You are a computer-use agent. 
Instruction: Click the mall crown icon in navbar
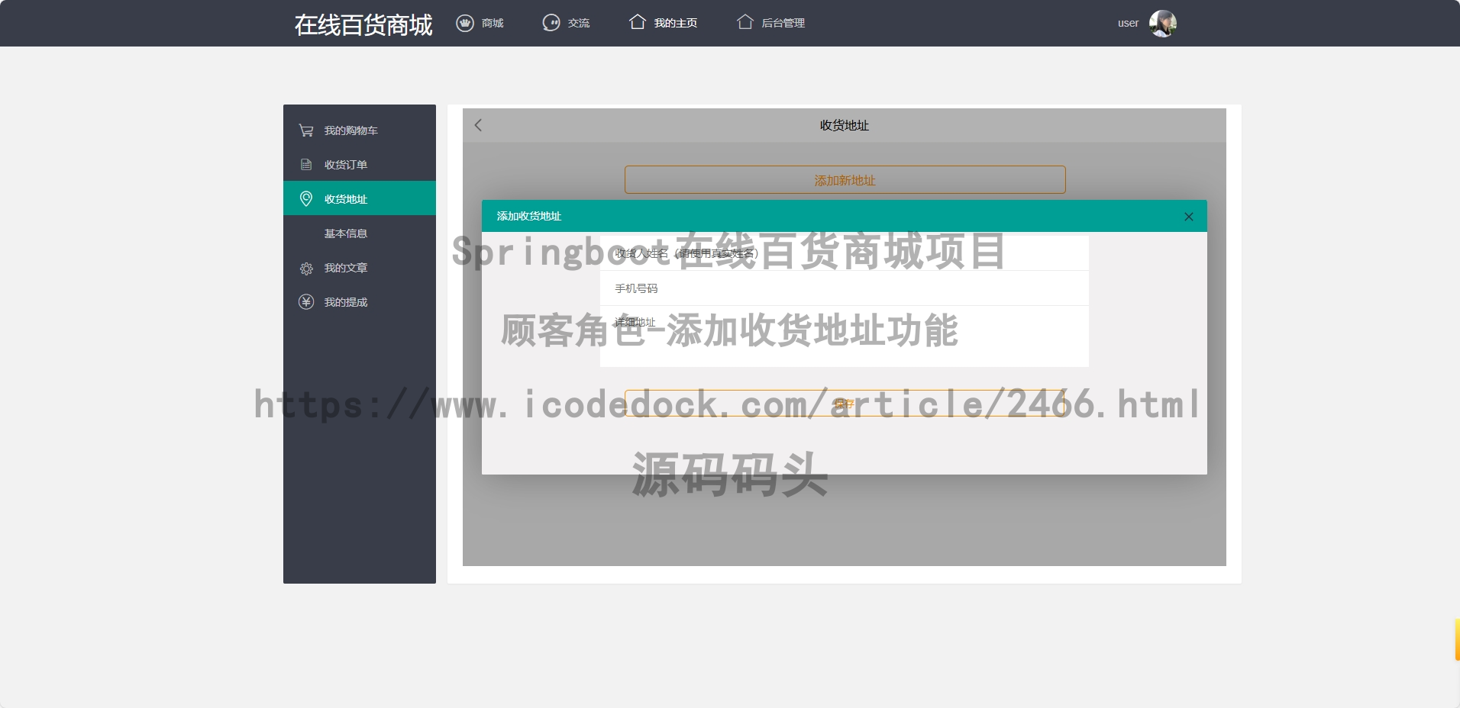pos(465,23)
